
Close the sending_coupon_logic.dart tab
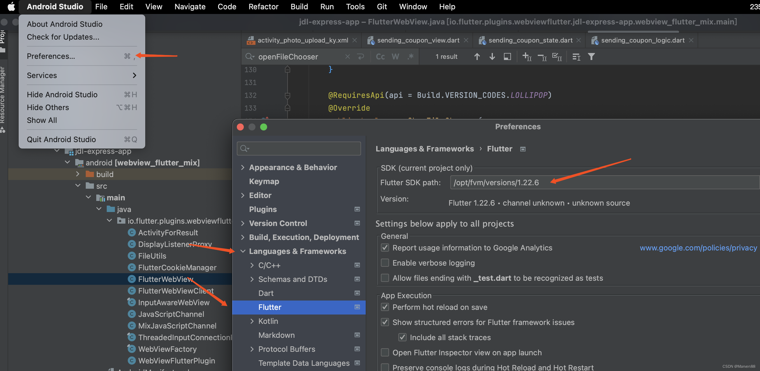(691, 40)
